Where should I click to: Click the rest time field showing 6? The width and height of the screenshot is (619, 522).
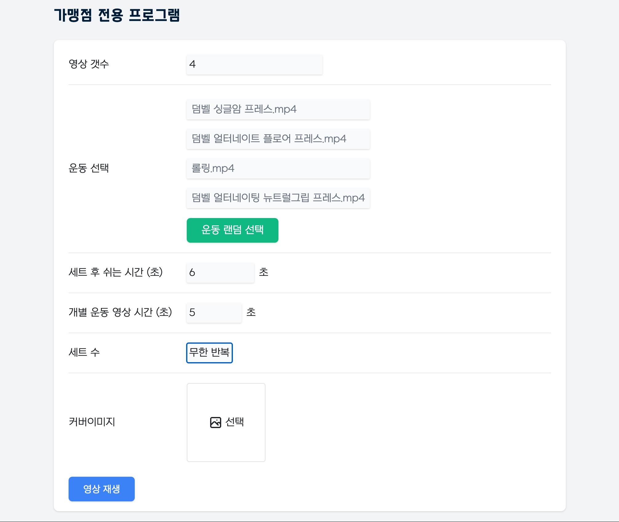(220, 273)
